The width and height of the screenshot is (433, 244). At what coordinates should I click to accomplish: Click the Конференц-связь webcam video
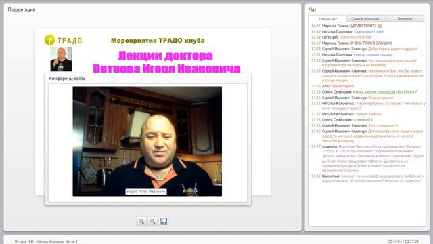click(x=147, y=141)
